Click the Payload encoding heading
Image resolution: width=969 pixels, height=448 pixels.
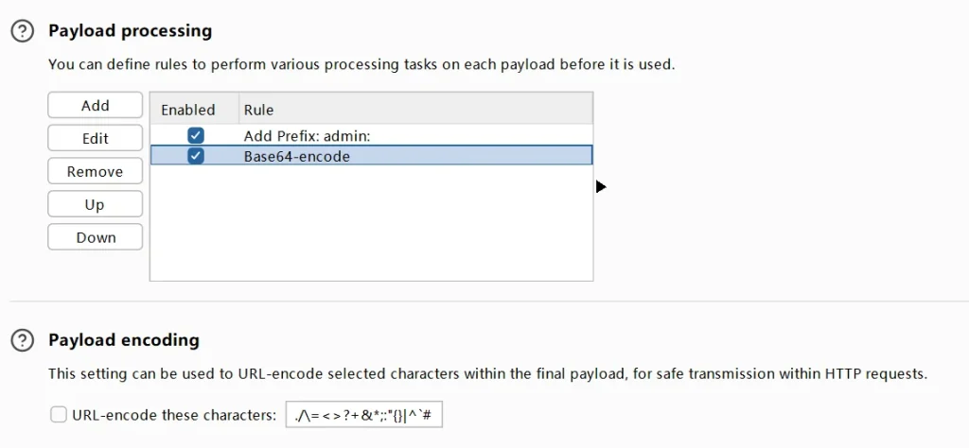[124, 340]
